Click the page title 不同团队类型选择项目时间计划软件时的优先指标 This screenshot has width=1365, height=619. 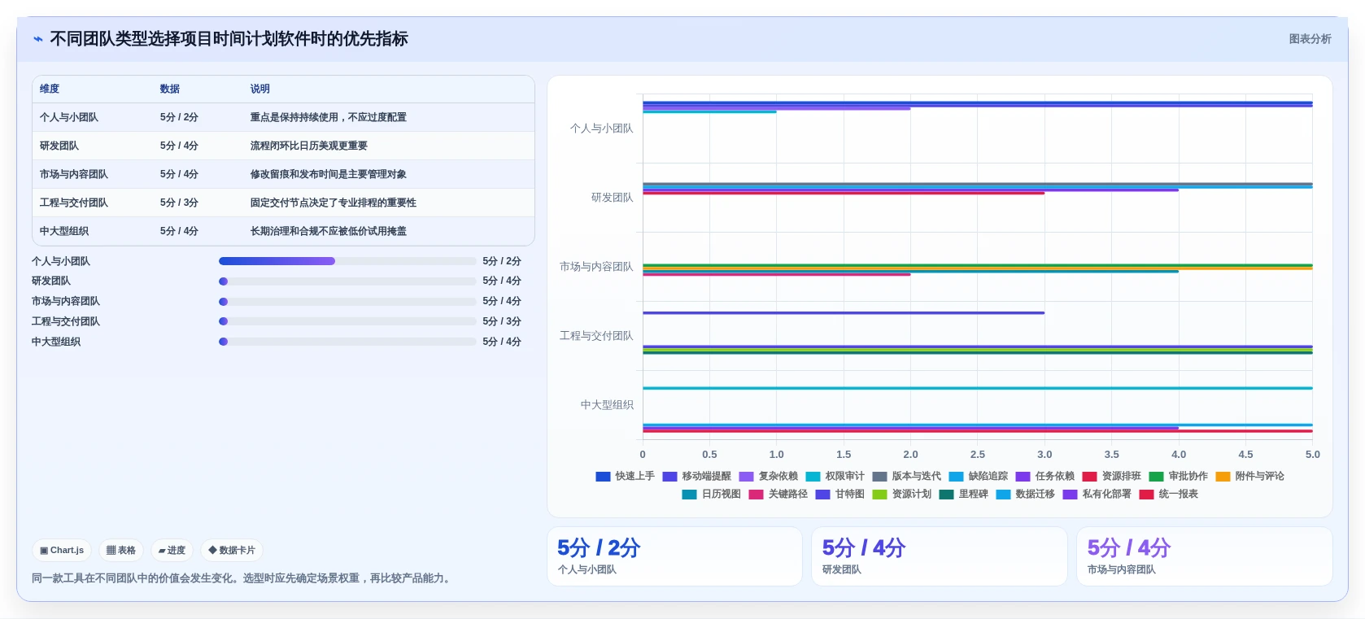tap(229, 39)
